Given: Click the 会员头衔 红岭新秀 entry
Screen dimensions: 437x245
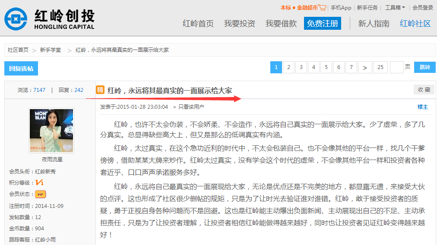Looking at the screenshot, I should click(x=32, y=172).
